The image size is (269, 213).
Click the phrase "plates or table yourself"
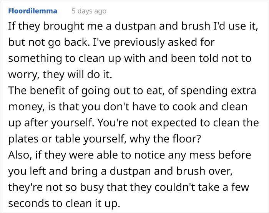click(x=66, y=139)
